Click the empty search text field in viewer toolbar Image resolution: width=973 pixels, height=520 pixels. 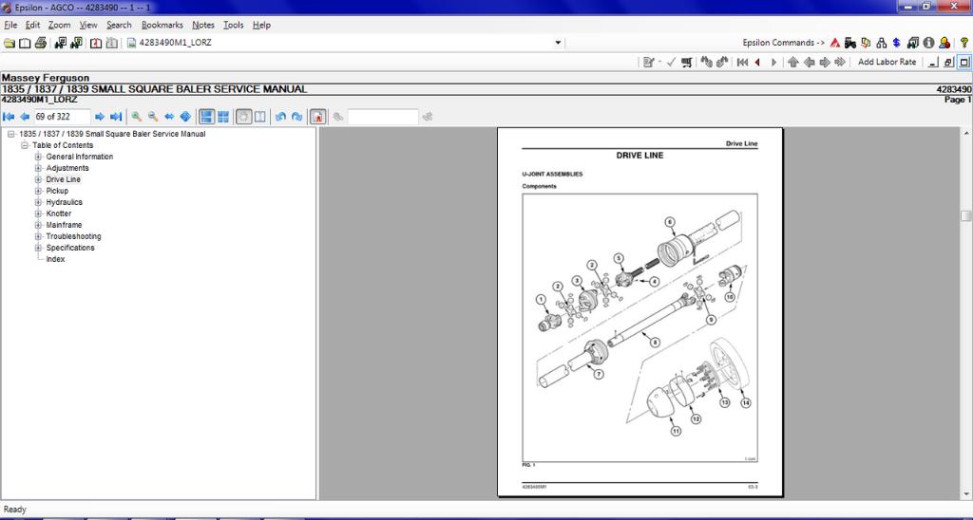pyautogui.click(x=383, y=117)
